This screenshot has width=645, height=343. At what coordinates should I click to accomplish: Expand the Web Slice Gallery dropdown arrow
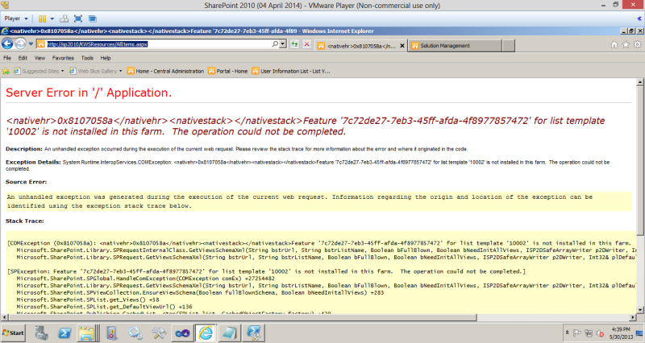click(x=120, y=71)
